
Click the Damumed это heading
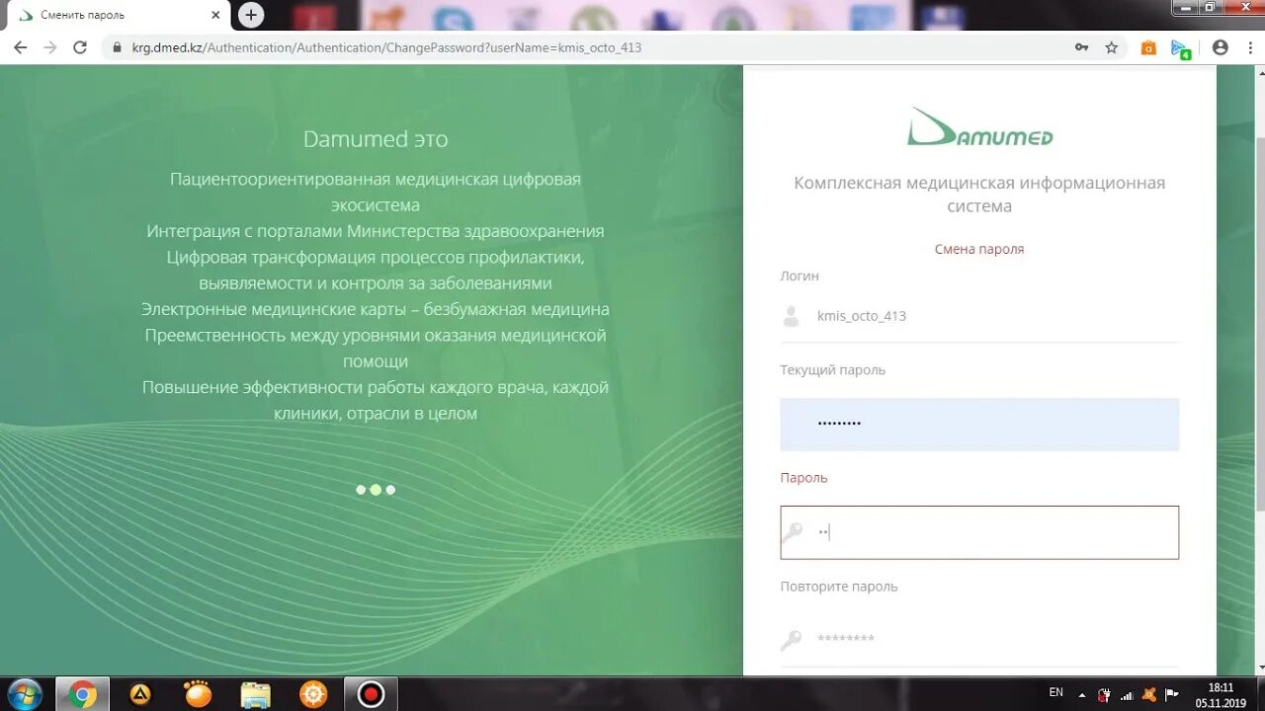pyautogui.click(x=376, y=139)
